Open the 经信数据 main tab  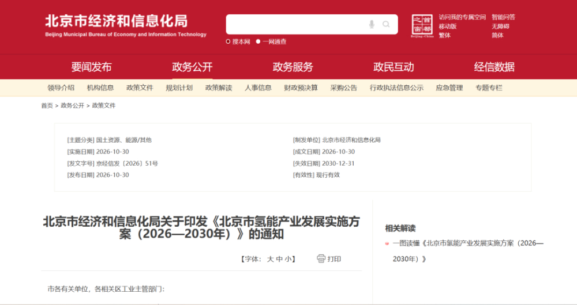[494, 67]
